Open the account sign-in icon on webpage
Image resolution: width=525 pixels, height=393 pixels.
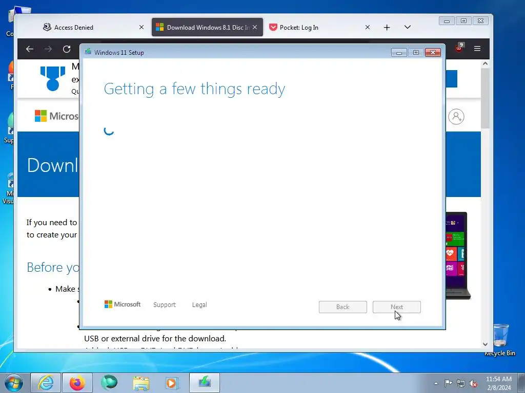pyautogui.click(x=456, y=117)
